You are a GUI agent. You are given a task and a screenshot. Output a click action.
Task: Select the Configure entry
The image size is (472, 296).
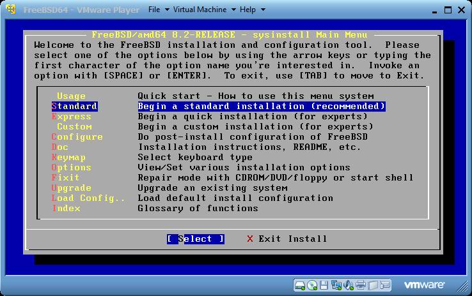tap(77, 137)
